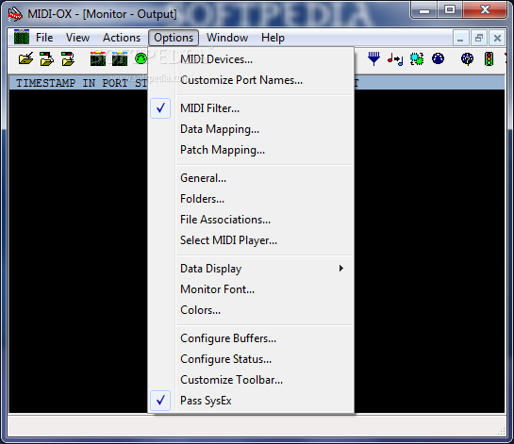Image resolution: width=514 pixels, height=444 pixels.
Task: Open the monitor window icon with red top
Action: coord(98,59)
